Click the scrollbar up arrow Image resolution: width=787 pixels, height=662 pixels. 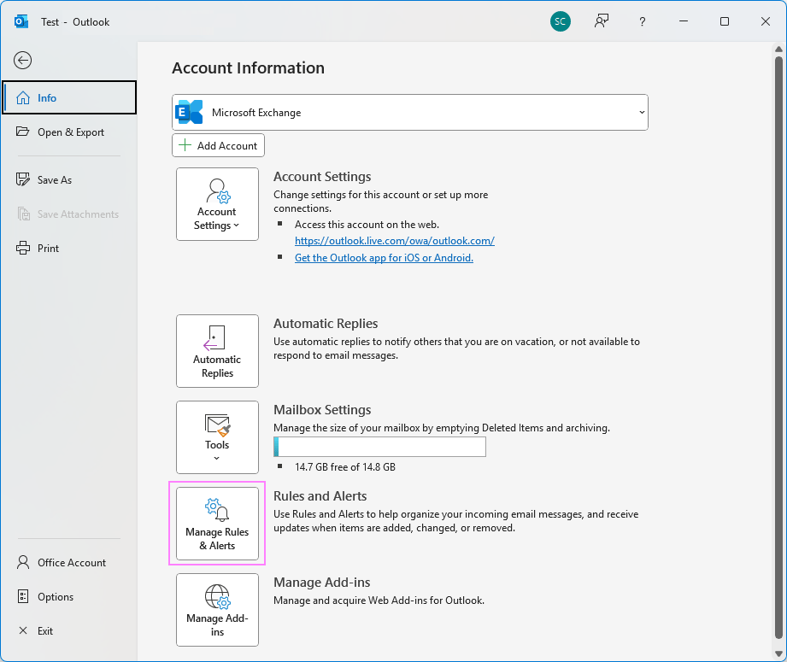click(778, 49)
